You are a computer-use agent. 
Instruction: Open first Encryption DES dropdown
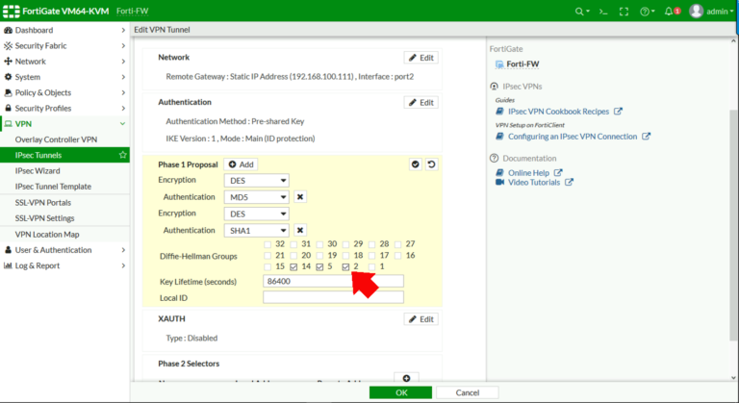256,181
